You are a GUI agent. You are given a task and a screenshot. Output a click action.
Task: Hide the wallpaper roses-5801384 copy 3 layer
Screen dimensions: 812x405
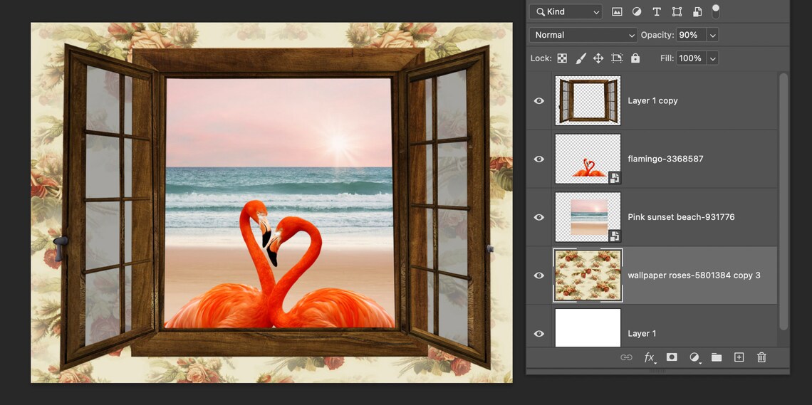[x=539, y=275]
